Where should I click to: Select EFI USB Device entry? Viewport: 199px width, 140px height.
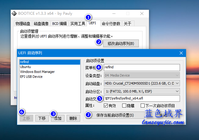click(x=50, y=77)
